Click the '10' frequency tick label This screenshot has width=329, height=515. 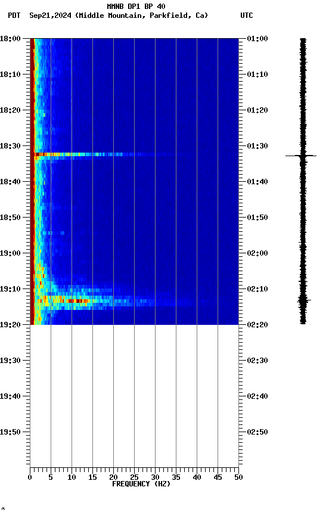[x=72, y=477]
